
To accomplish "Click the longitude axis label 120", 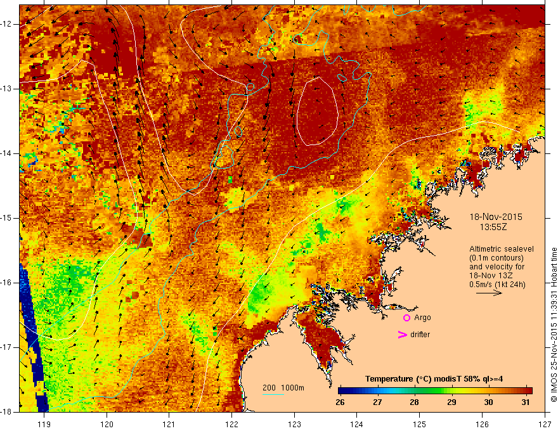I will 107,424.
